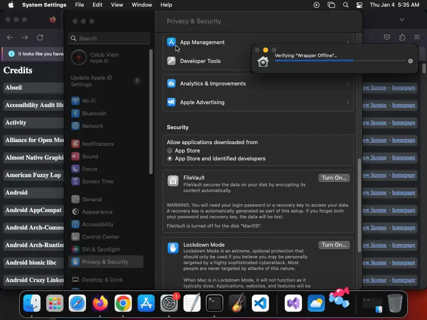
Task: Open Android homepage link in Firefox
Action: pyautogui.click(x=404, y=192)
